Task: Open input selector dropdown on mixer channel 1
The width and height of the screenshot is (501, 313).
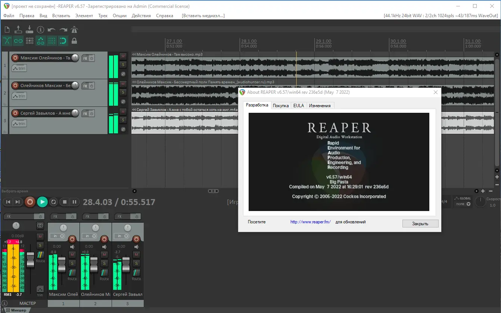Action: pyautogui.click(x=58, y=236)
